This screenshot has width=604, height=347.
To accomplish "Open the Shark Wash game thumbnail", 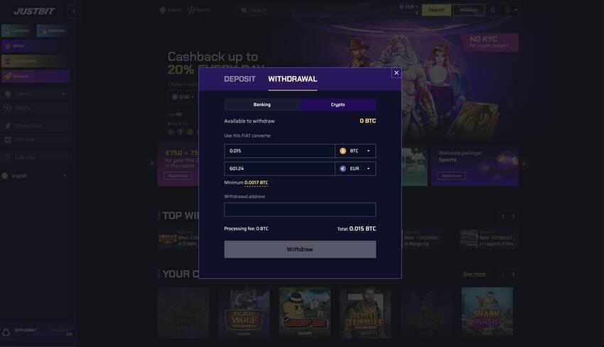I will pyautogui.click(x=487, y=312).
